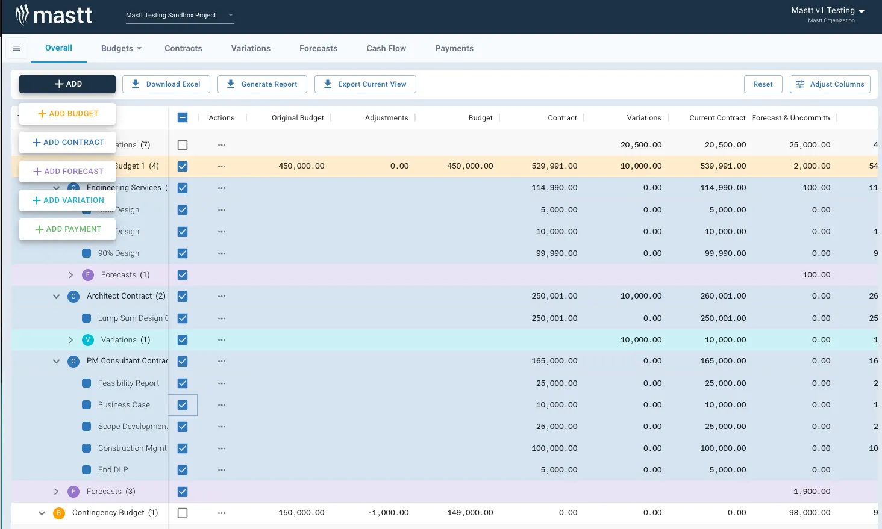
Task: Toggle the header select-all checkbox
Action: click(x=183, y=118)
